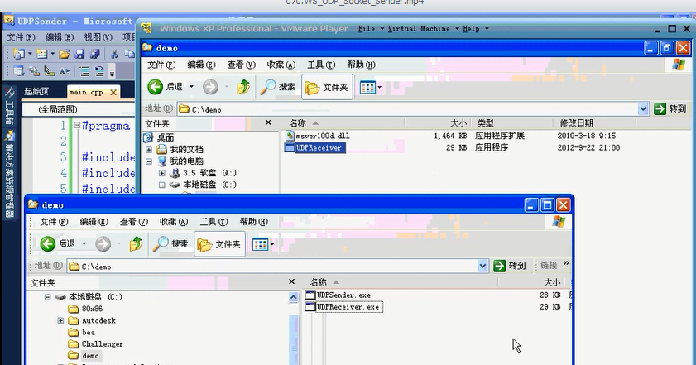Open address dropdown in upper demo window
The width and height of the screenshot is (696, 365).
[x=643, y=108]
